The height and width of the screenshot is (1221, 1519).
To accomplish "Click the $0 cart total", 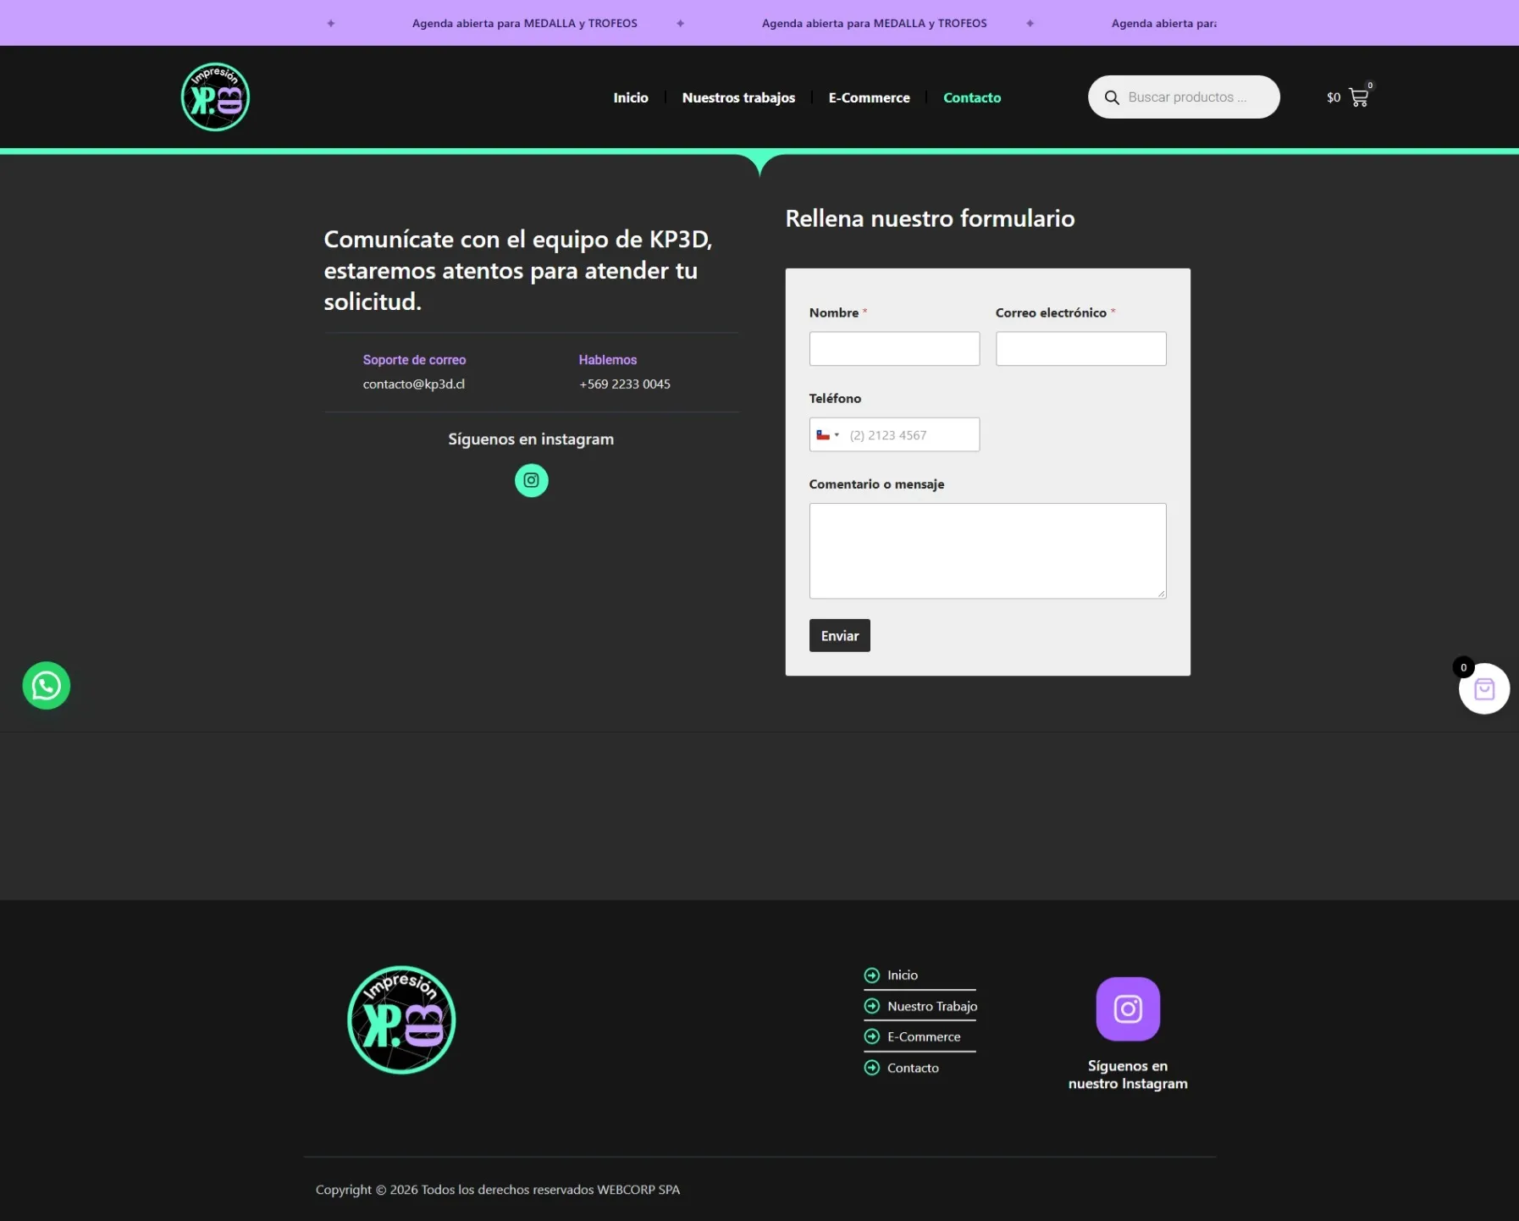I will (x=1334, y=98).
